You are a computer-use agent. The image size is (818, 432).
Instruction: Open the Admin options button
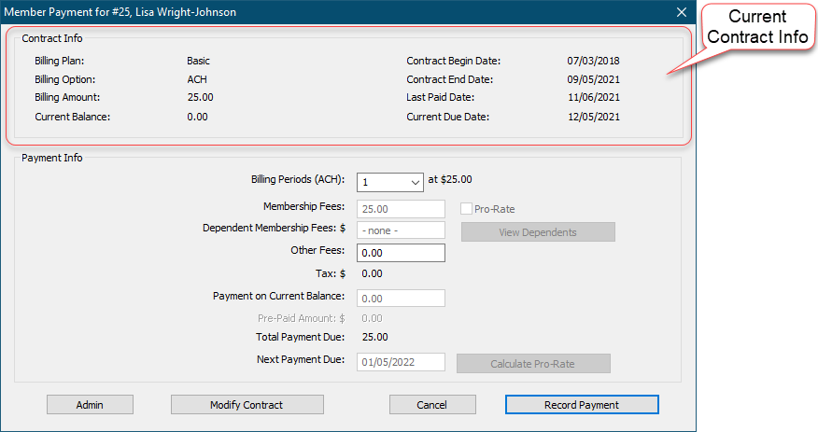click(x=90, y=405)
